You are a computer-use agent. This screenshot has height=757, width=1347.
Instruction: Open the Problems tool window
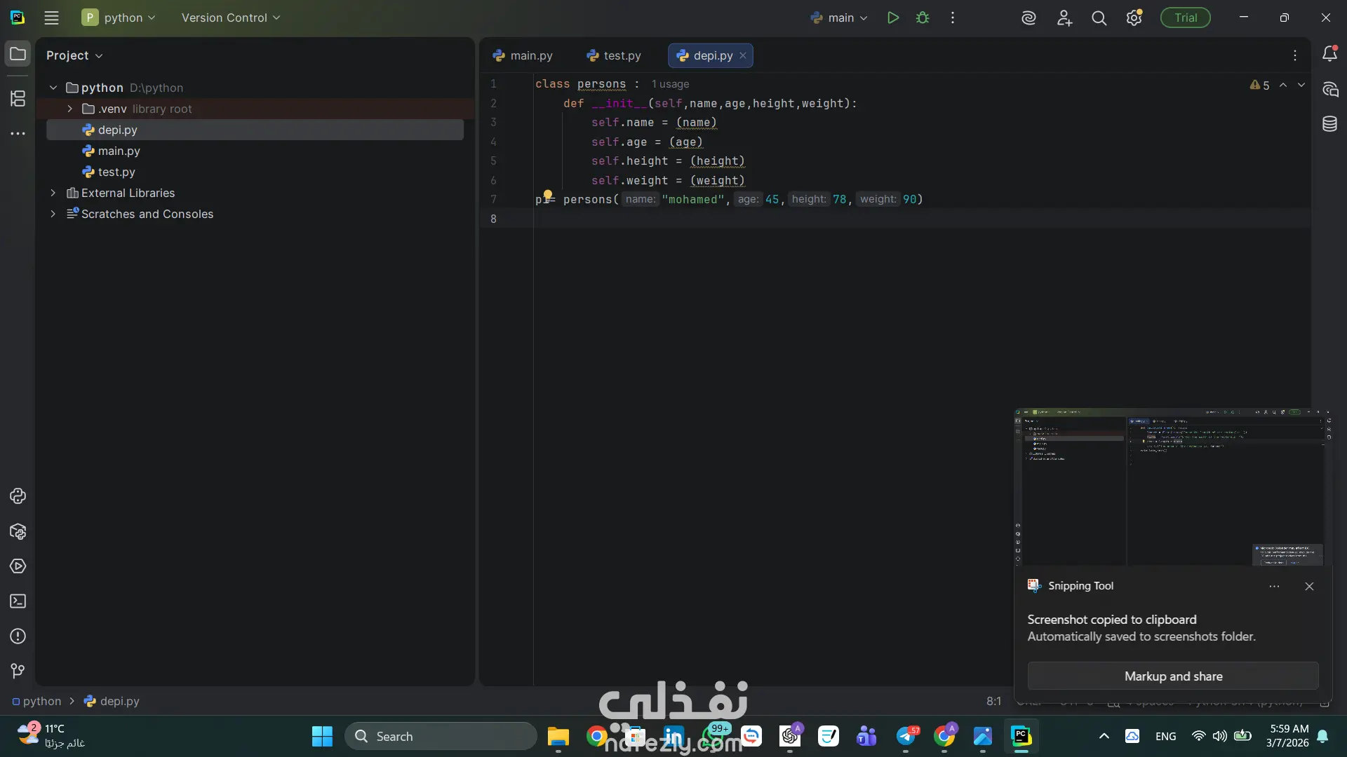18,636
